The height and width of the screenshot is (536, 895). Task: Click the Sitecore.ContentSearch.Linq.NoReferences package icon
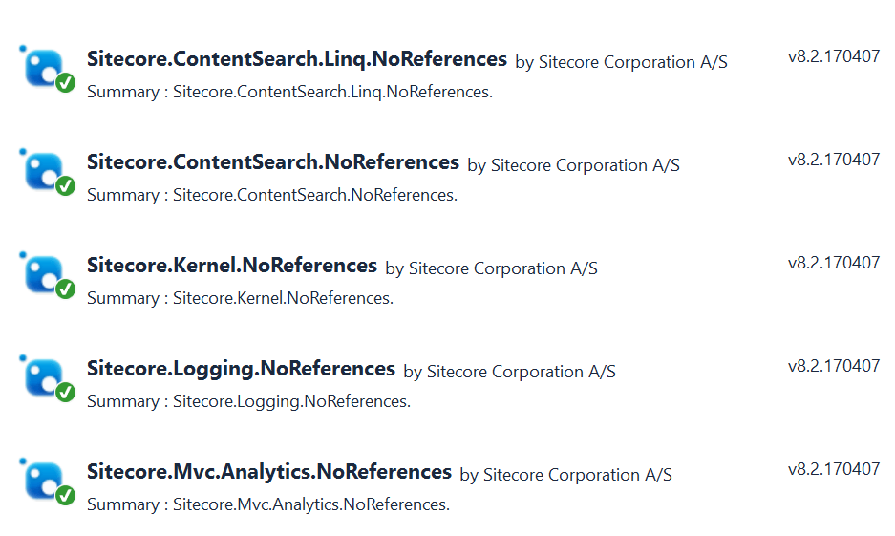coord(43,67)
